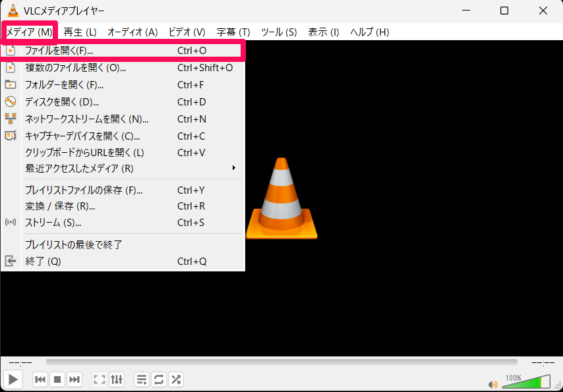The height and width of the screenshot is (392, 563).
Task: Click the disc icon beside ディスクを開く
Action: pos(11,102)
